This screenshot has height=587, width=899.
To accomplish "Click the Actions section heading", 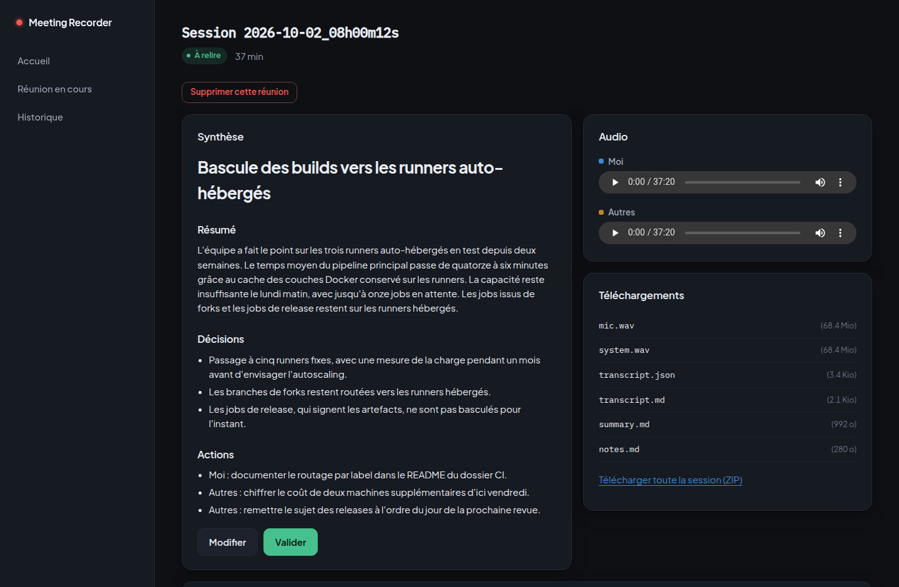I will click(215, 455).
